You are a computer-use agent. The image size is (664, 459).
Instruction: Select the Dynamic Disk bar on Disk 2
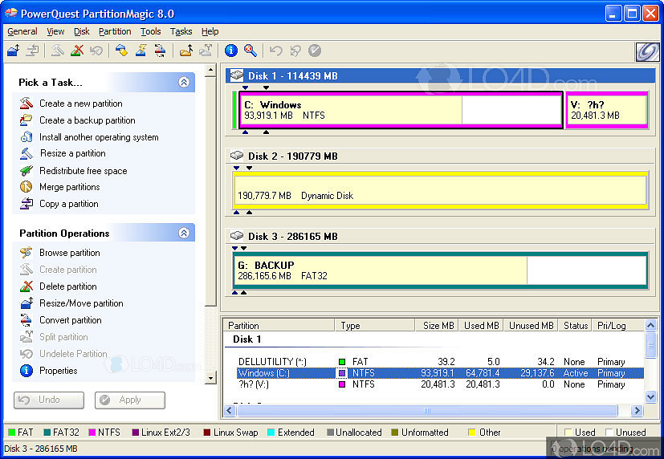[x=440, y=190]
